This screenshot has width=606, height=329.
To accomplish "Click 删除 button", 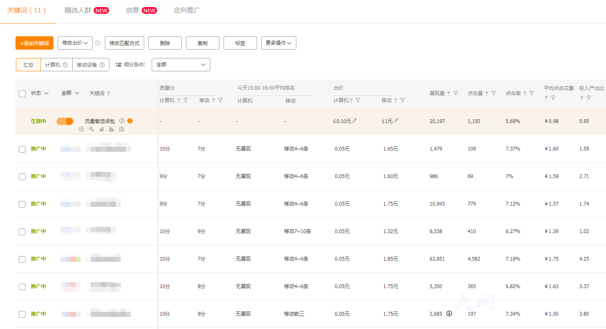I will 165,43.
